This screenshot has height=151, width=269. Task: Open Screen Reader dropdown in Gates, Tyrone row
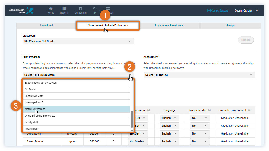click(200, 141)
